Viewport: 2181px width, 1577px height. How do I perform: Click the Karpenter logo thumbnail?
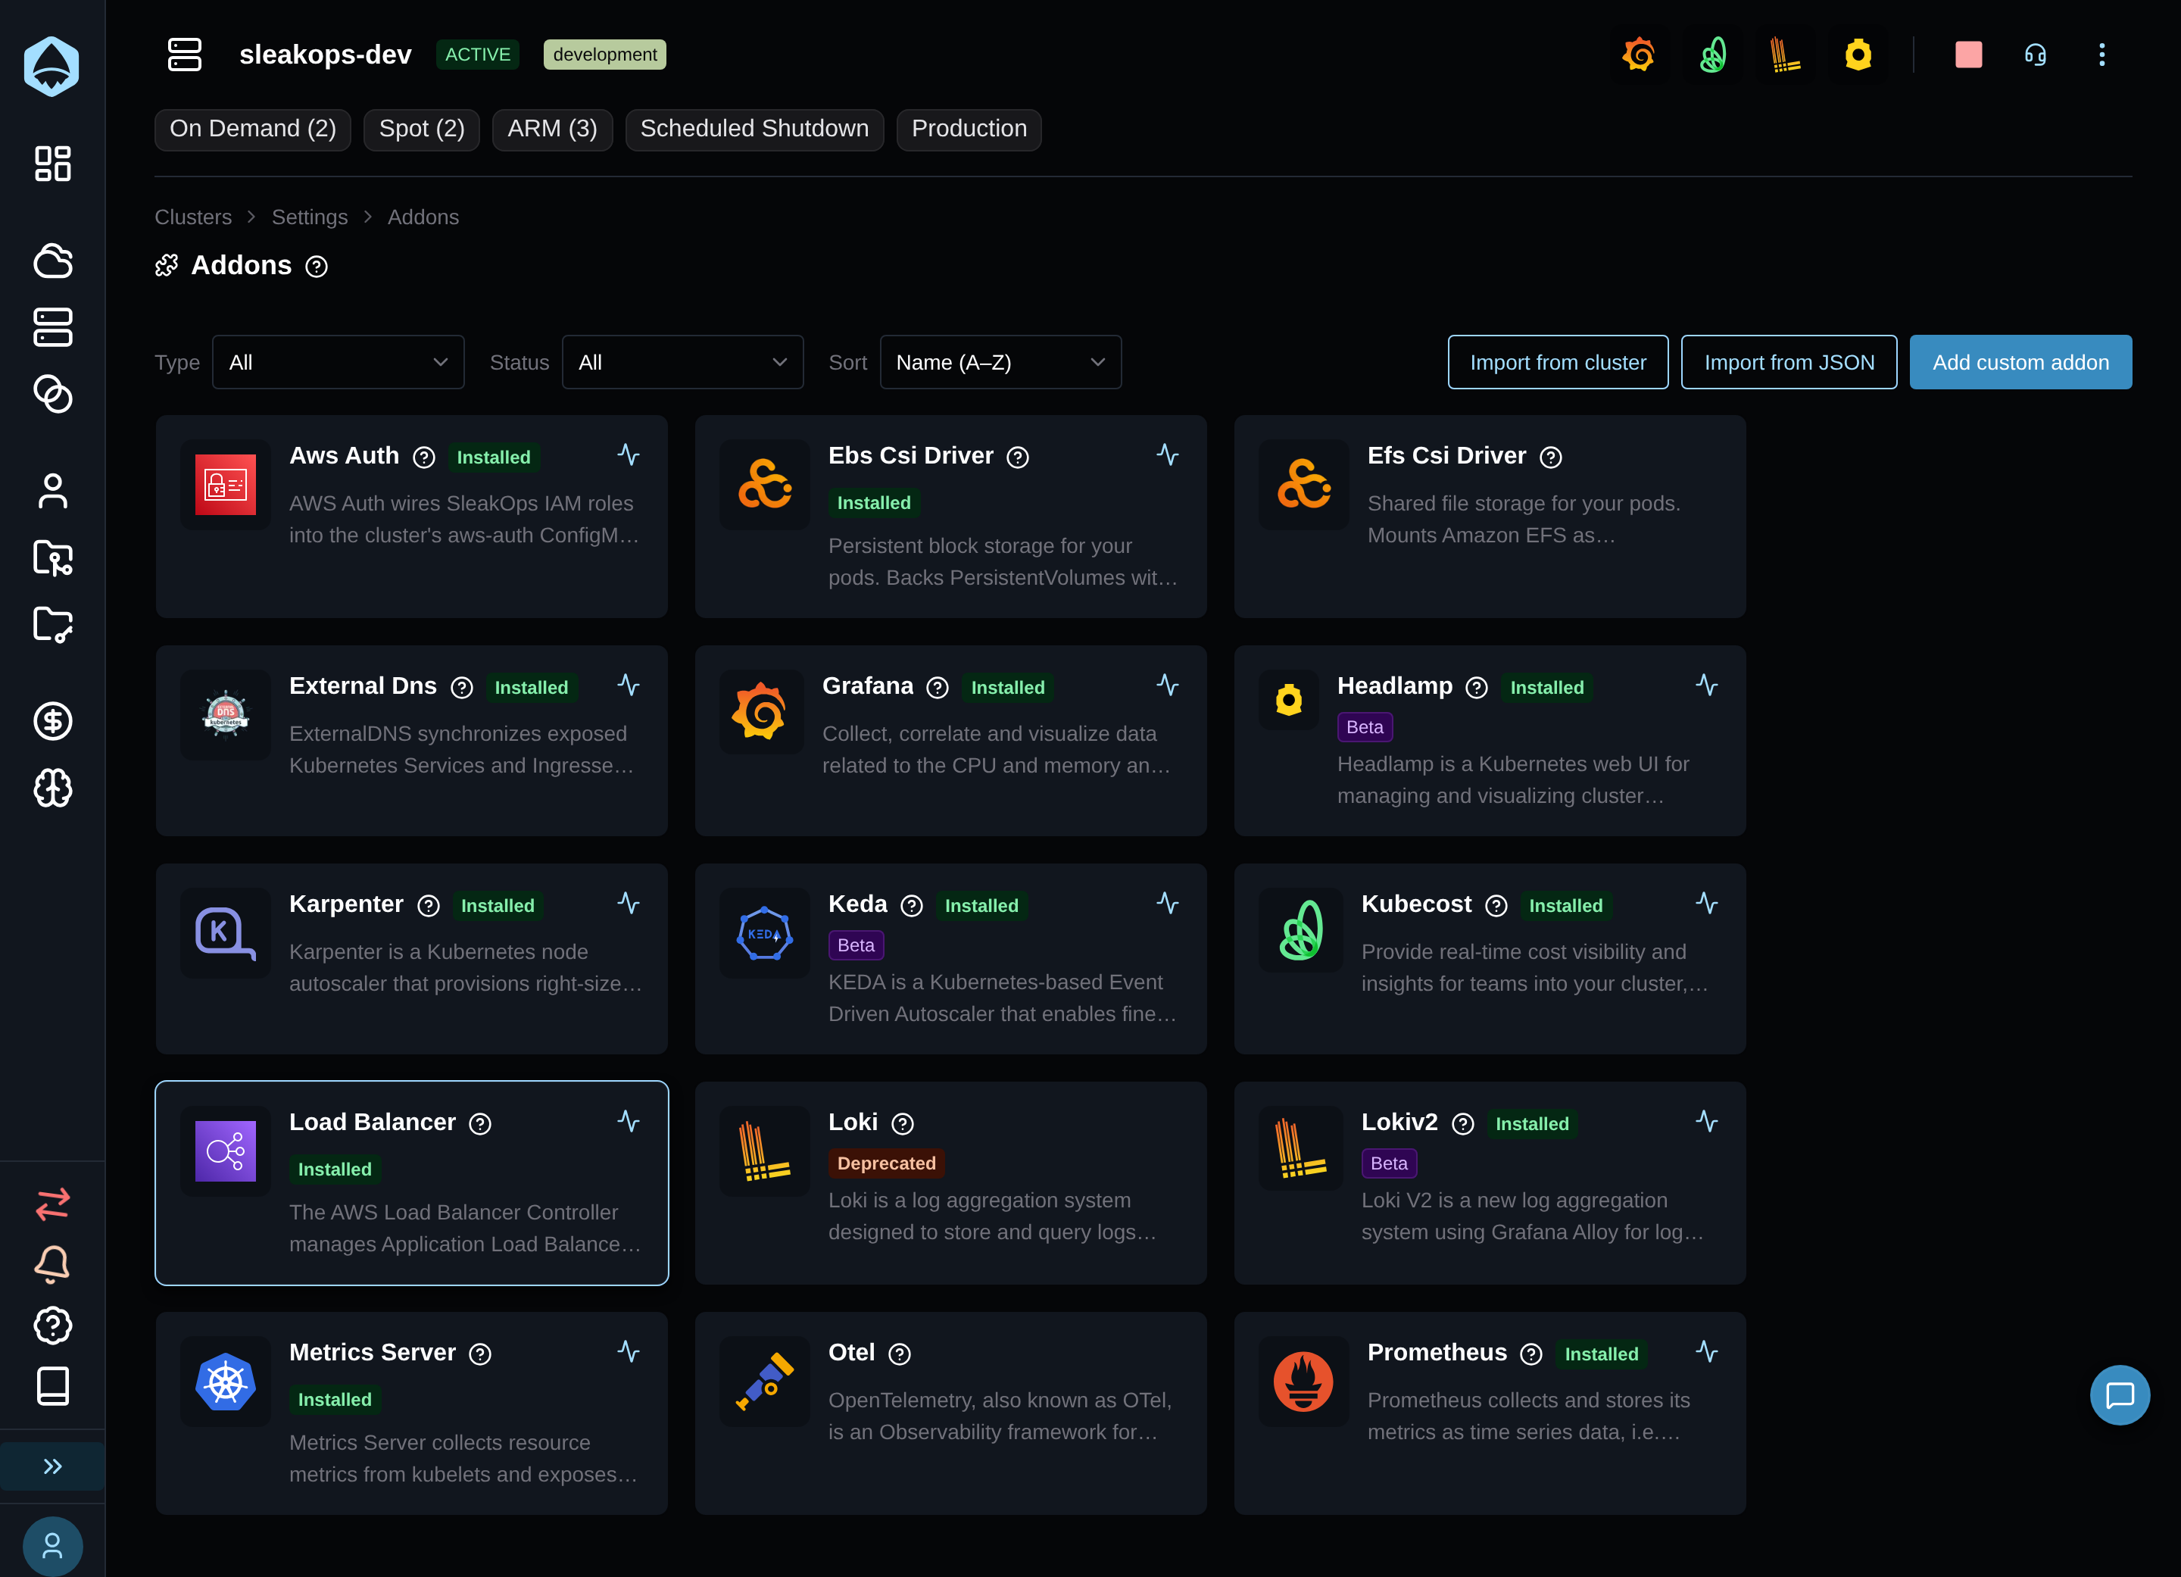pyautogui.click(x=226, y=932)
